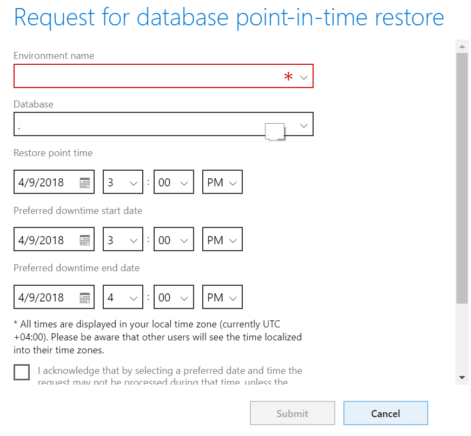Open calendar for downtime end date
Viewport: 471px width, 436px height.
pos(85,298)
